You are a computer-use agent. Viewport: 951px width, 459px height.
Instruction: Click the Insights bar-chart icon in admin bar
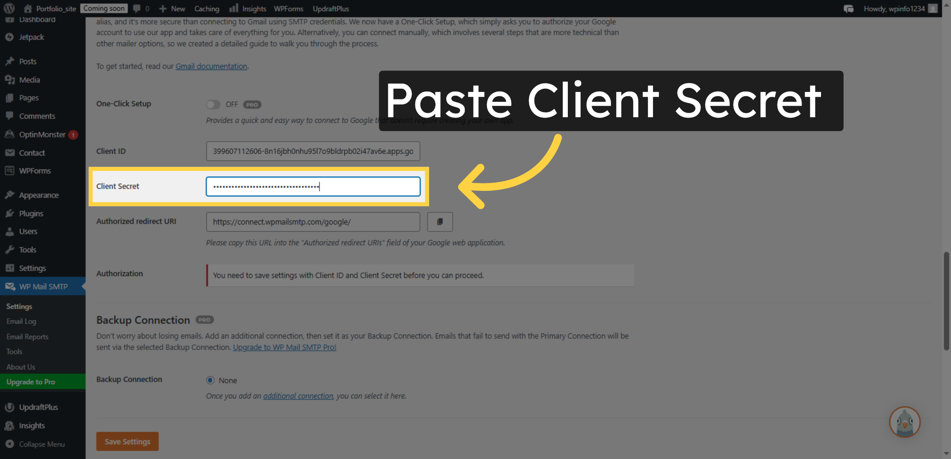tap(234, 8)
